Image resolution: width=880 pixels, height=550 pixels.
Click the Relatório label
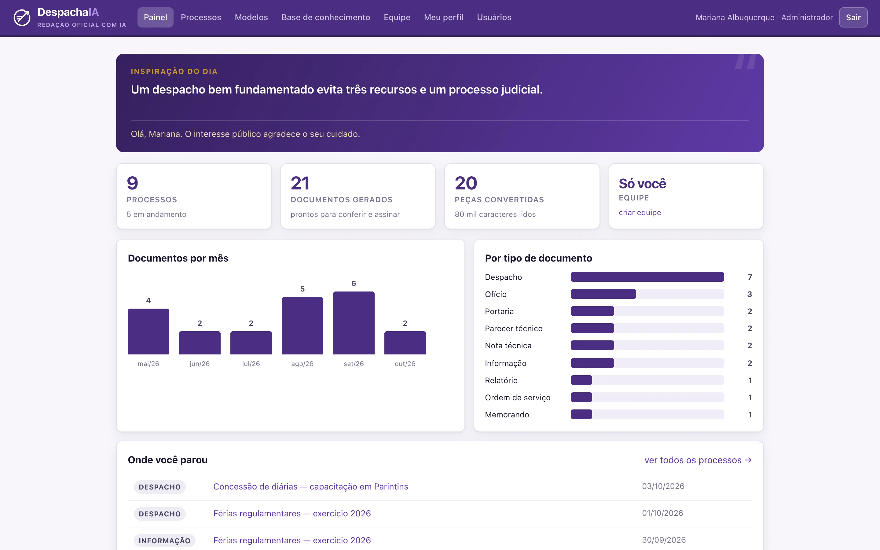pos(501,380)
